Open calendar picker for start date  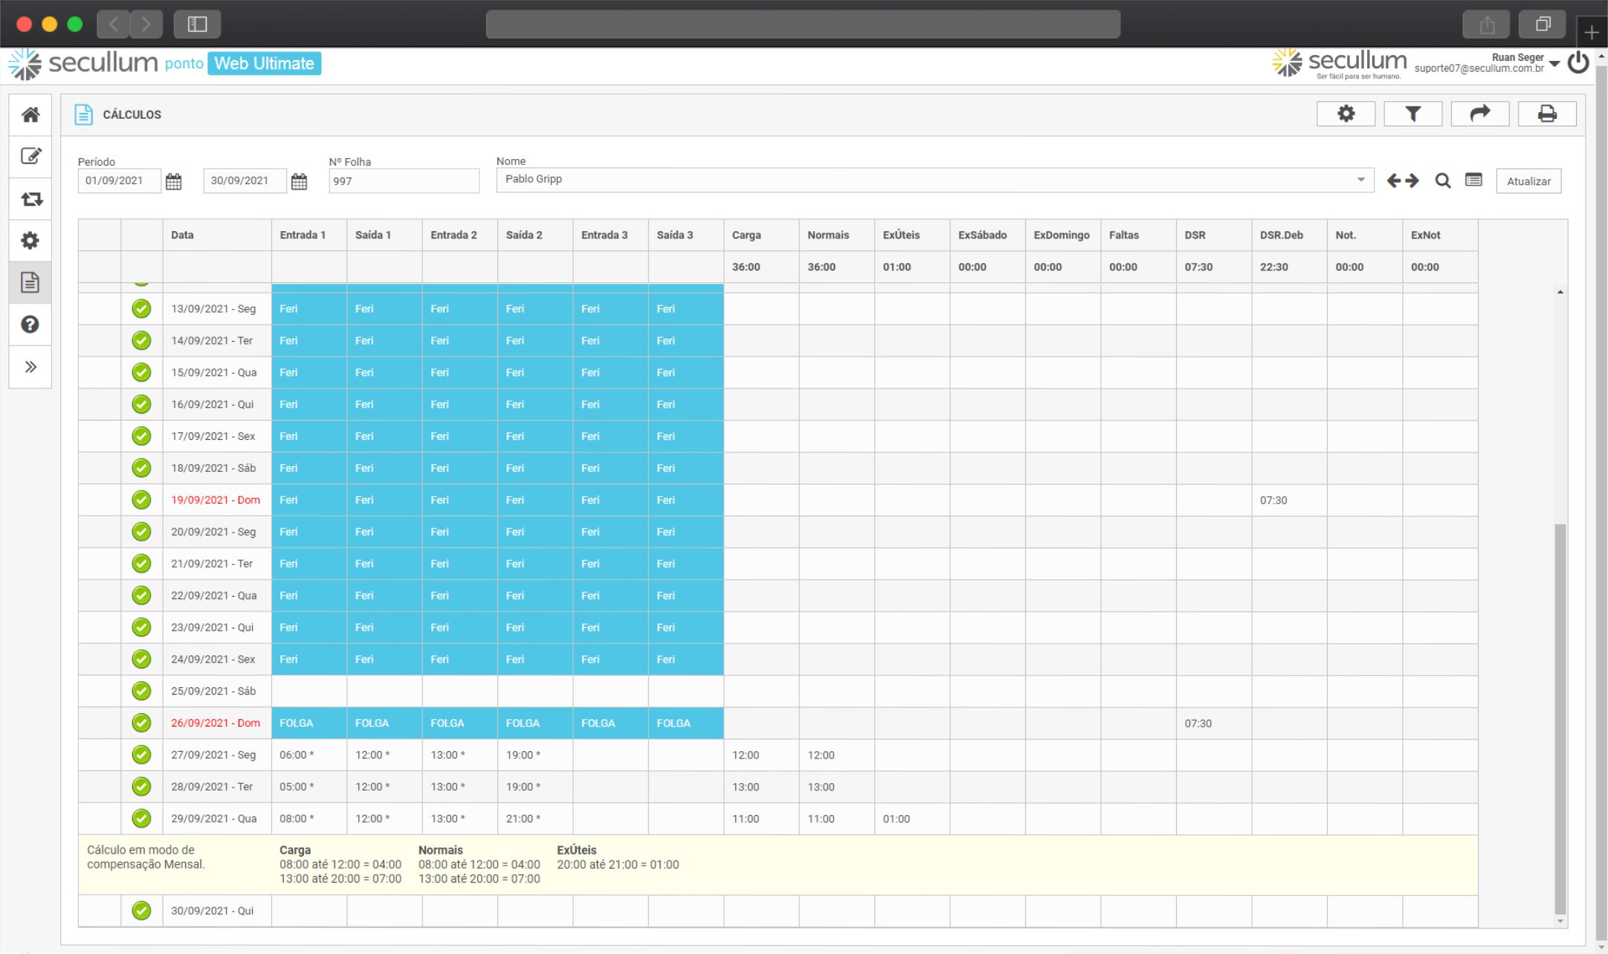pyautogui.click(x=173, y=181)
